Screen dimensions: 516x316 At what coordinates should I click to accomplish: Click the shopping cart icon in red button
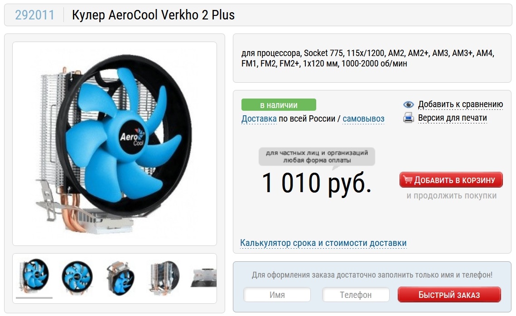pyautogui.click(x=408, y=179)
